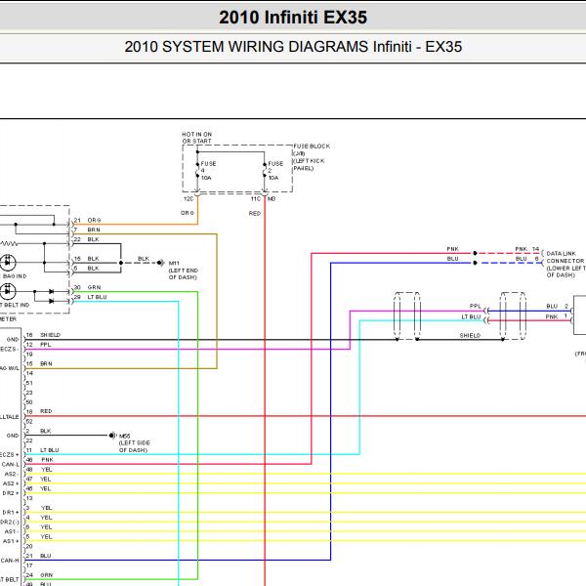This screenshot has width=586, height=586.
Task: Click the 'SHIELD' label between the twisted-pair symbols
Action: pos(470,335)
